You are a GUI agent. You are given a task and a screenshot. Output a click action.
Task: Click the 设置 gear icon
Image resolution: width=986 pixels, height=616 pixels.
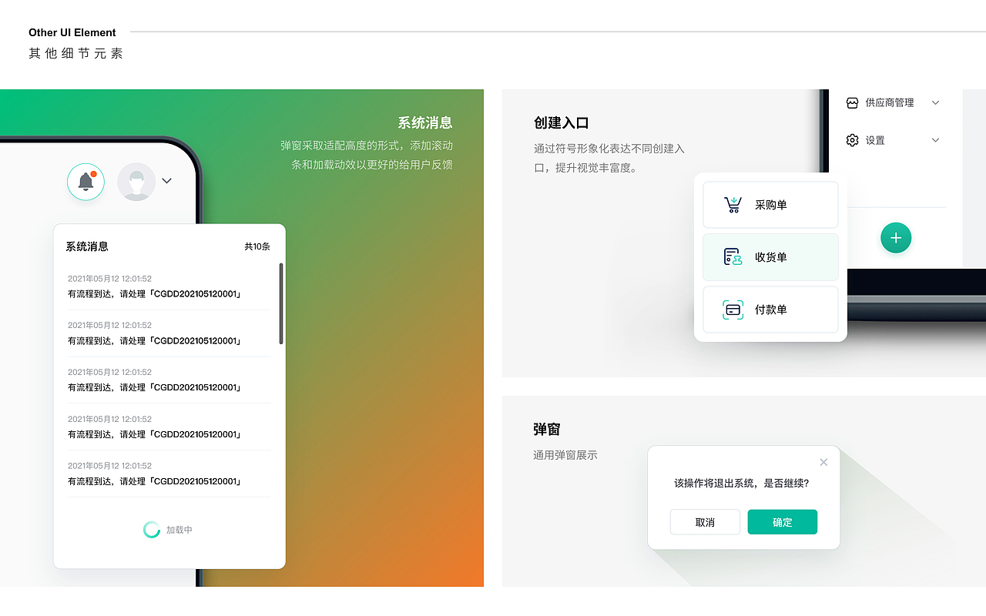(852, 140)
